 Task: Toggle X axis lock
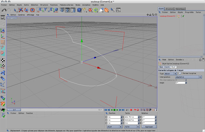(x=39, y=10)
